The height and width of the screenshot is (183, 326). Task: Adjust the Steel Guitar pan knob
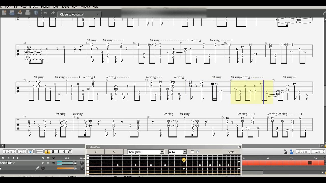82,163
